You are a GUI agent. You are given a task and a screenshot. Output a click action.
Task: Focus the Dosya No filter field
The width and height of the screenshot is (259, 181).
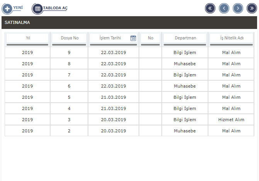click(x=69, y=38)
